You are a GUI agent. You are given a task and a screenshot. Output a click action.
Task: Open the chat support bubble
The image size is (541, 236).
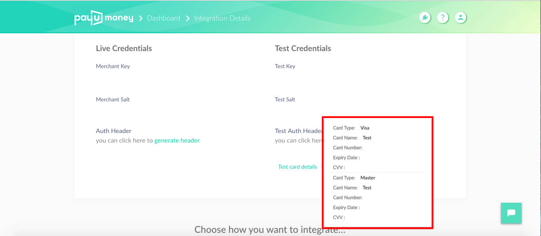pos(511,213)
